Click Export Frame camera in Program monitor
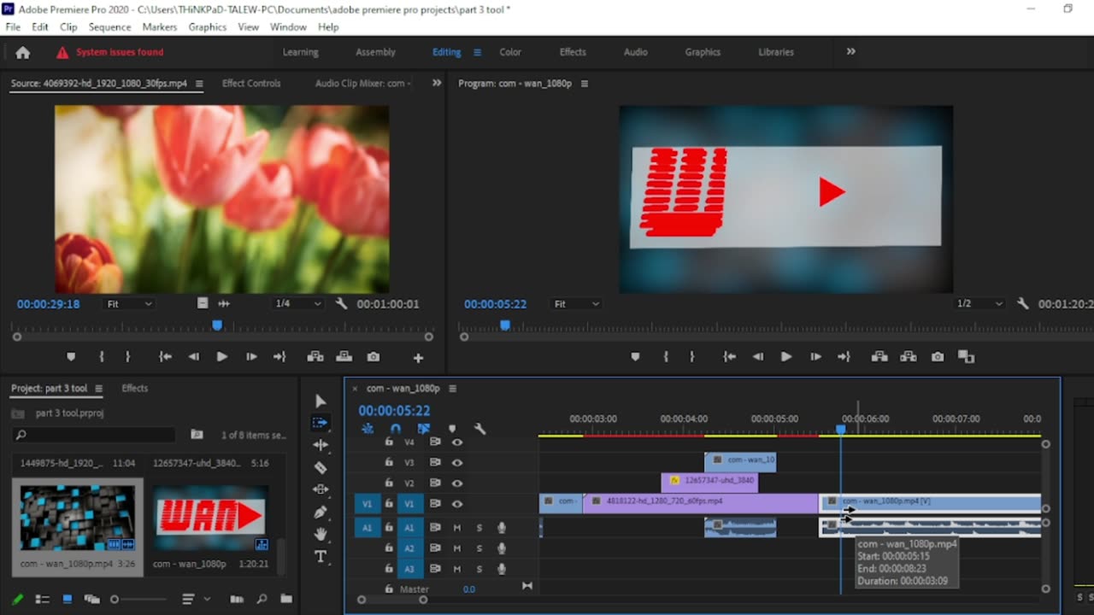The width and height of the screenshot is (1094, 615). 938,357
